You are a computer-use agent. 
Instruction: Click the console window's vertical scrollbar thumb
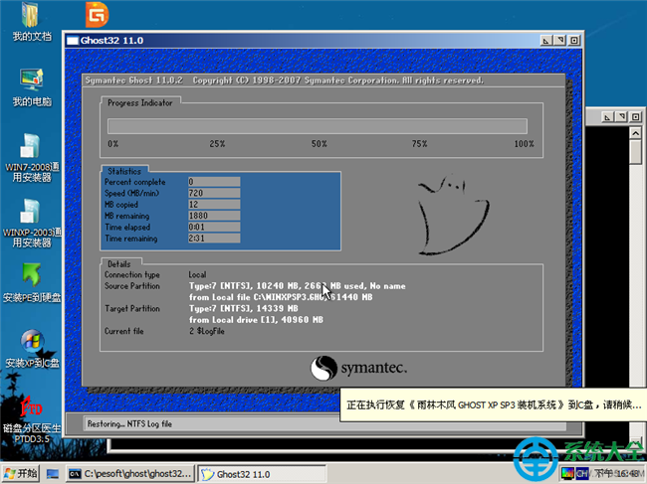(635, 152)
